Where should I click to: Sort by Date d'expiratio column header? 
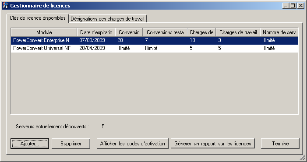(x=96, y=32)
